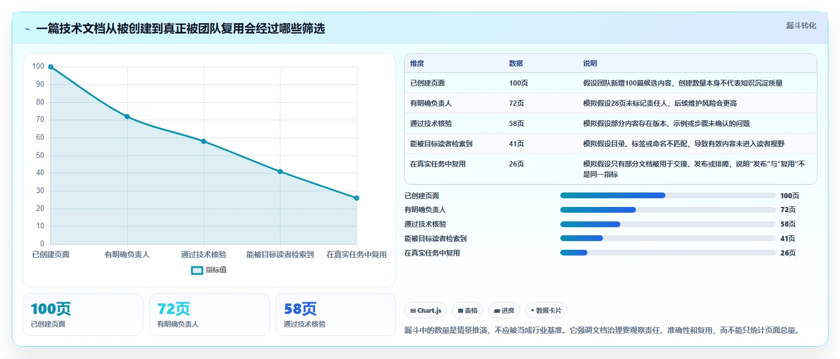Select the 数据卡片 tag chip
Screen dimensions: 840x359
546,310
